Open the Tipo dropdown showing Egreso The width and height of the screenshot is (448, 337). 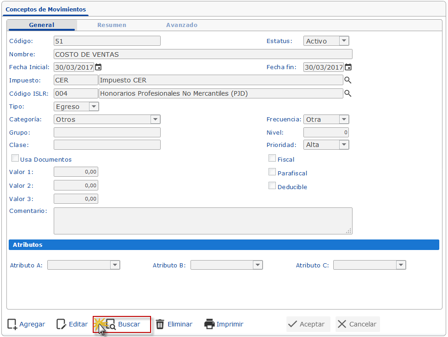(x=76, y=107)
